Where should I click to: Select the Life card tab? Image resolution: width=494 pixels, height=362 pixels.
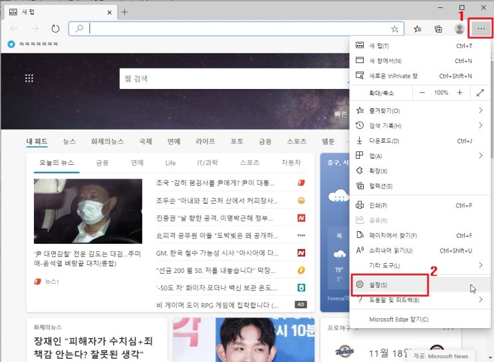click(x=170, y=163)
